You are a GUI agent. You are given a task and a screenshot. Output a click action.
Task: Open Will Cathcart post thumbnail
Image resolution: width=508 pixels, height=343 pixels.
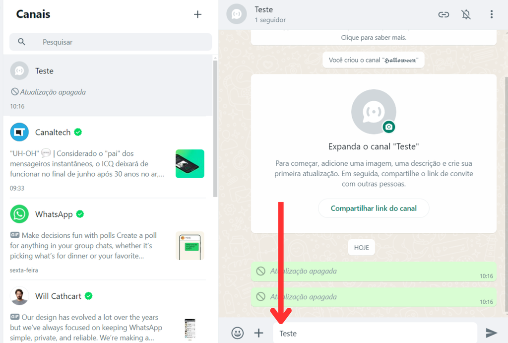[190, 329]
